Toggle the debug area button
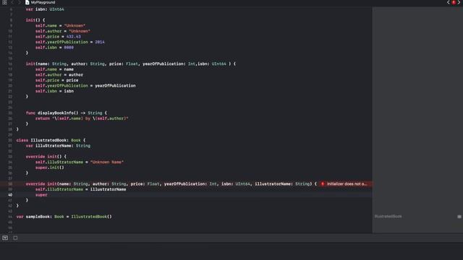Viewport: 463px width, 260px height. (5, 238)
